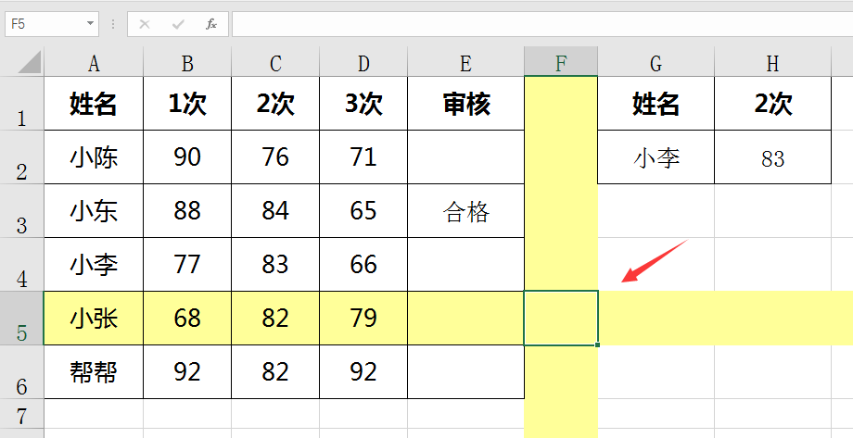Click into the formula bar input
The image size is (853, 438).
pos(541,24)
